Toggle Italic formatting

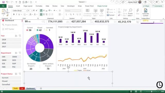pyautogui.click(x=16, y=14)
